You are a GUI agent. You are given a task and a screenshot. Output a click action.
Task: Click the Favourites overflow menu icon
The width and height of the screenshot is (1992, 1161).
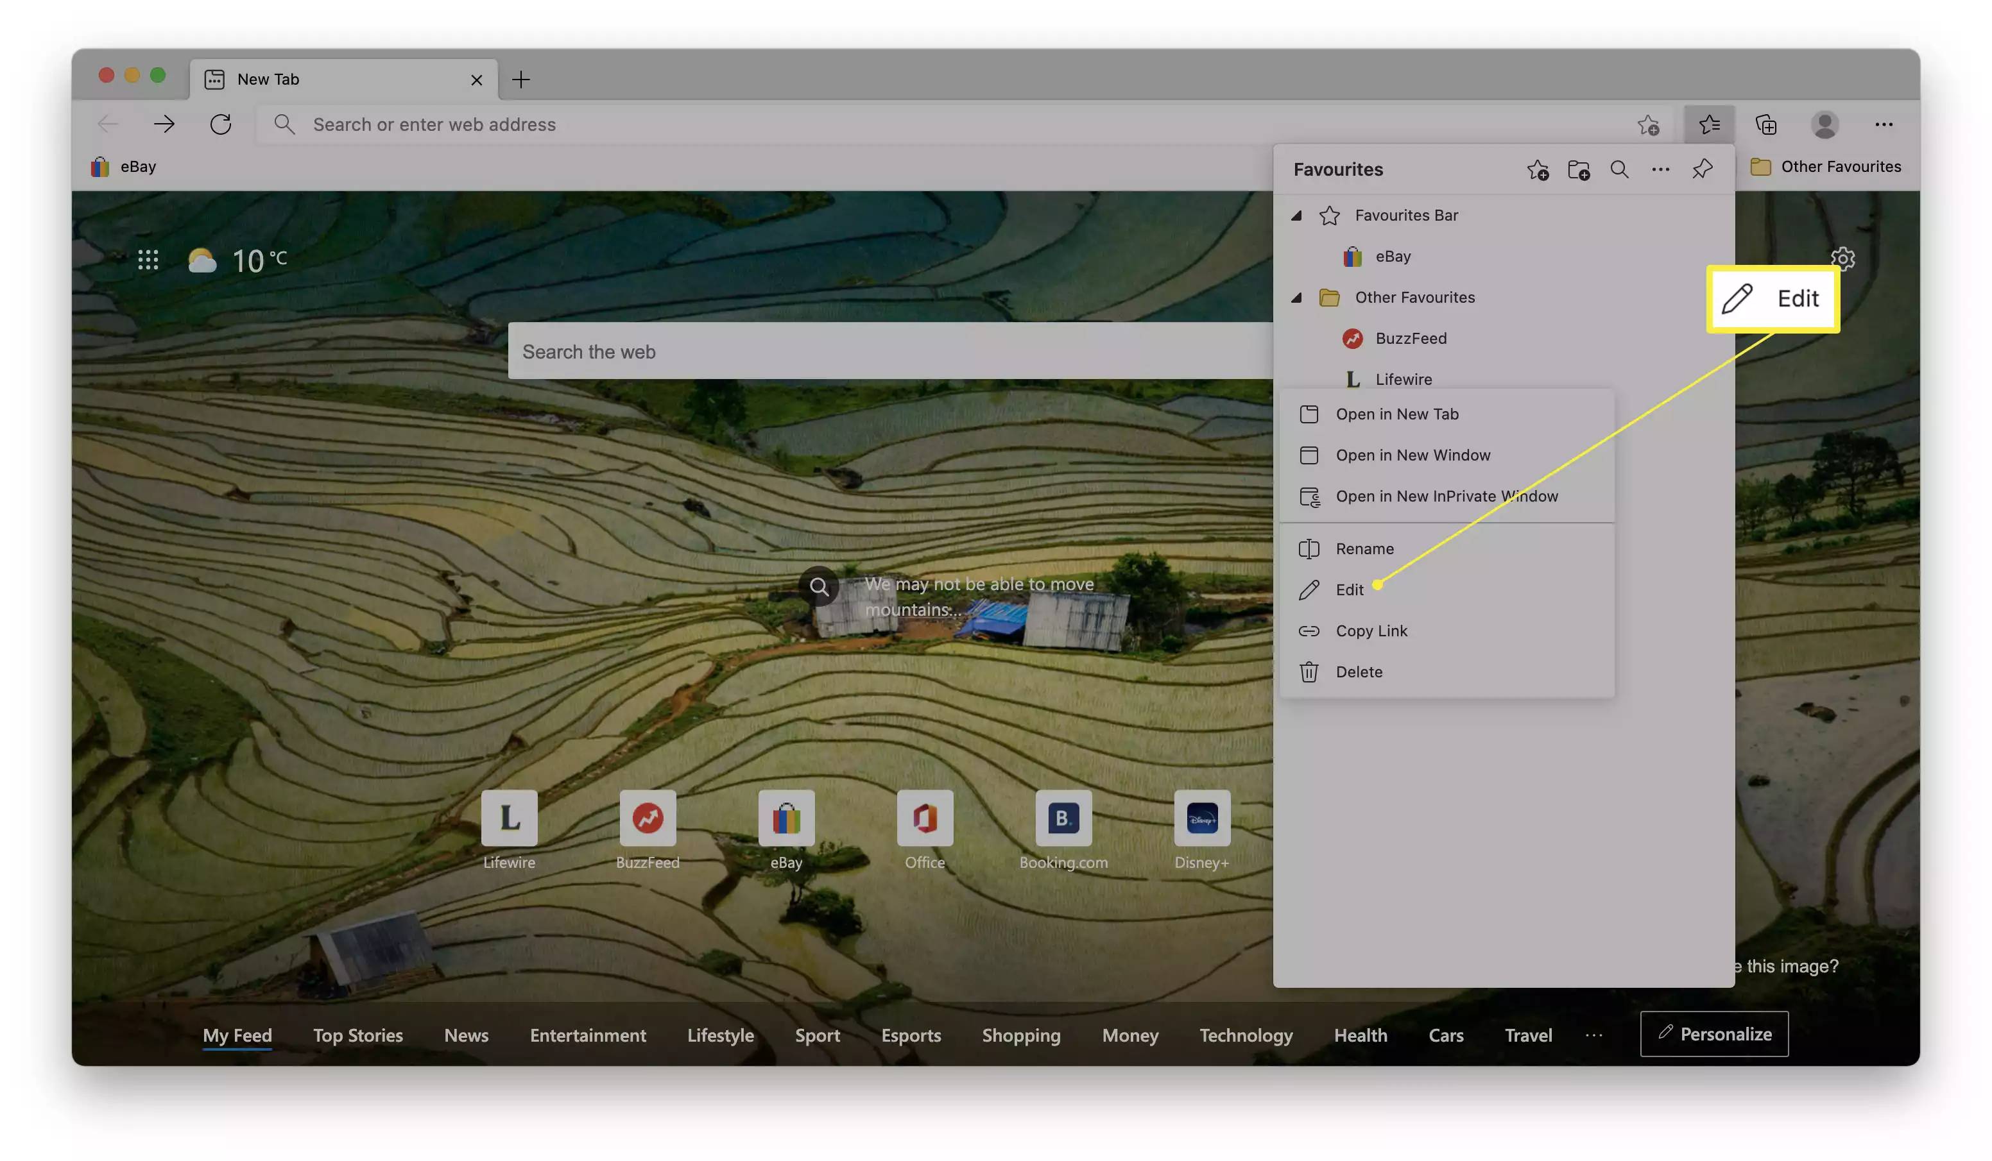(1659, 169)
